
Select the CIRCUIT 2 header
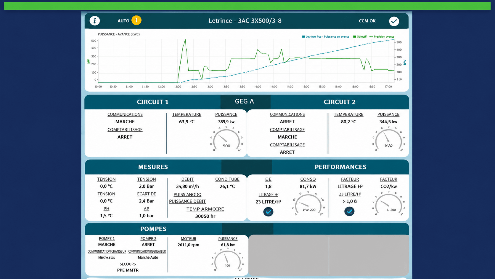(340, 102)
